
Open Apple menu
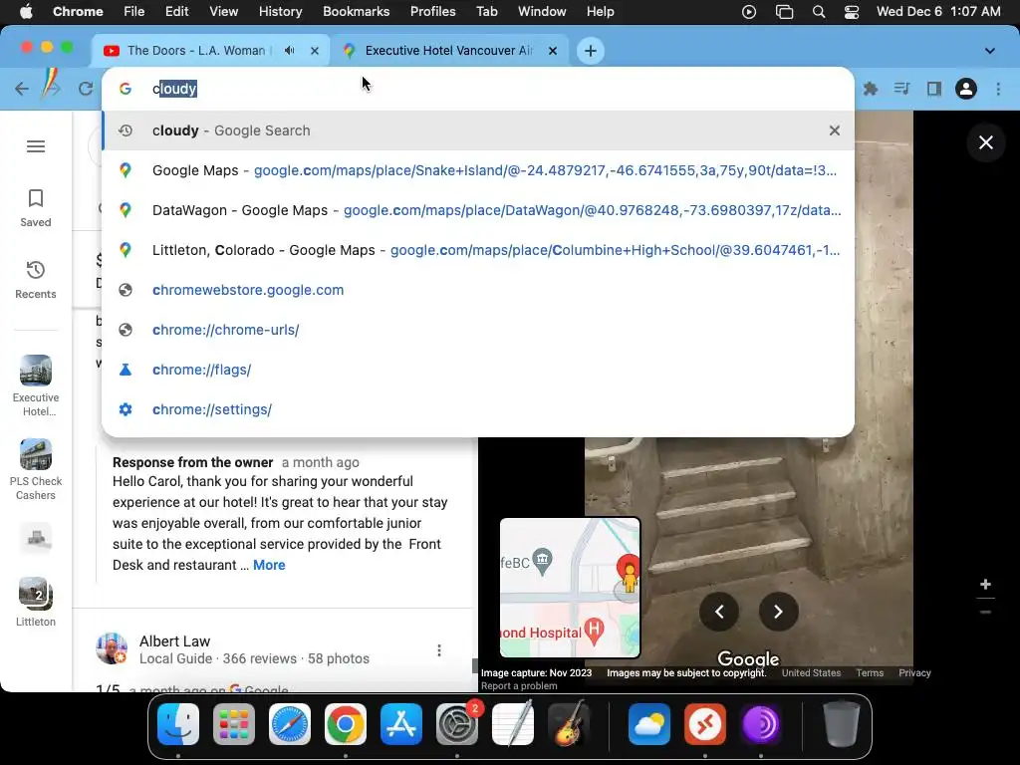tap(25, 11)
